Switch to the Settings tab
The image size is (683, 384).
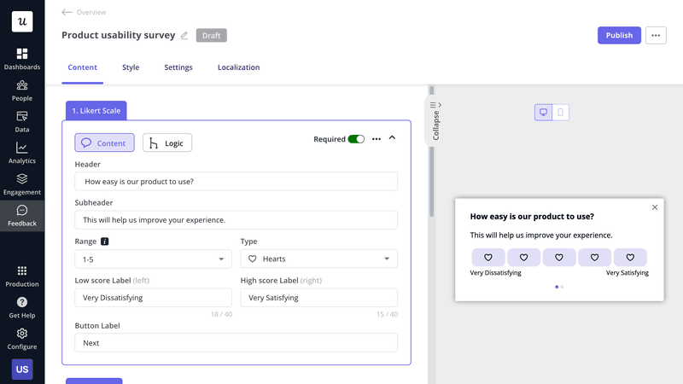click(x=178, y=67)
